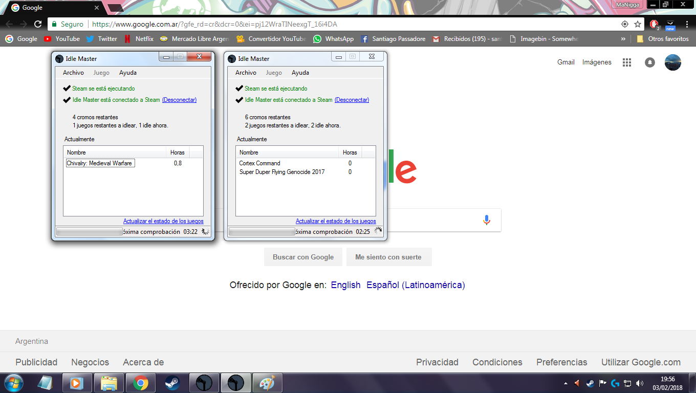Select Super Duper Flying Genocide 2017 row
This screenshot has width=696, height=393.
coord(306,172)
